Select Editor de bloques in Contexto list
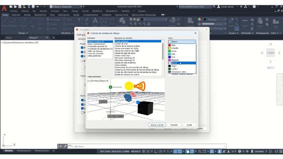Screen dimensions: 283x159 point(95,51)
